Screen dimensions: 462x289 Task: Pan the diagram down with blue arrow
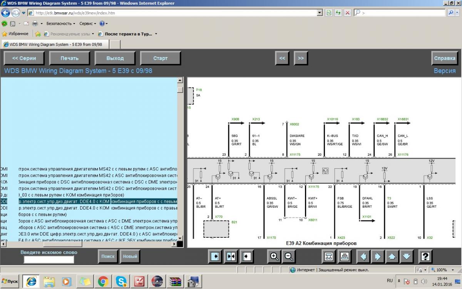click(407, 256)
